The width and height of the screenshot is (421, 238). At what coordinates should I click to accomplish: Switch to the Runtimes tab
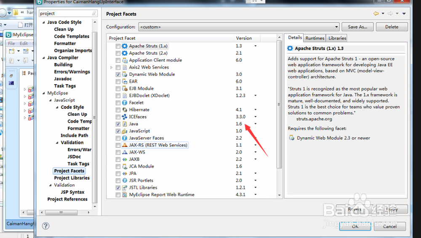coord(314,38)
